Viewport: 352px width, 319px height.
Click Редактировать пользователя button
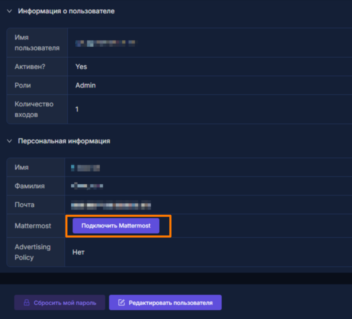(165, 303)
